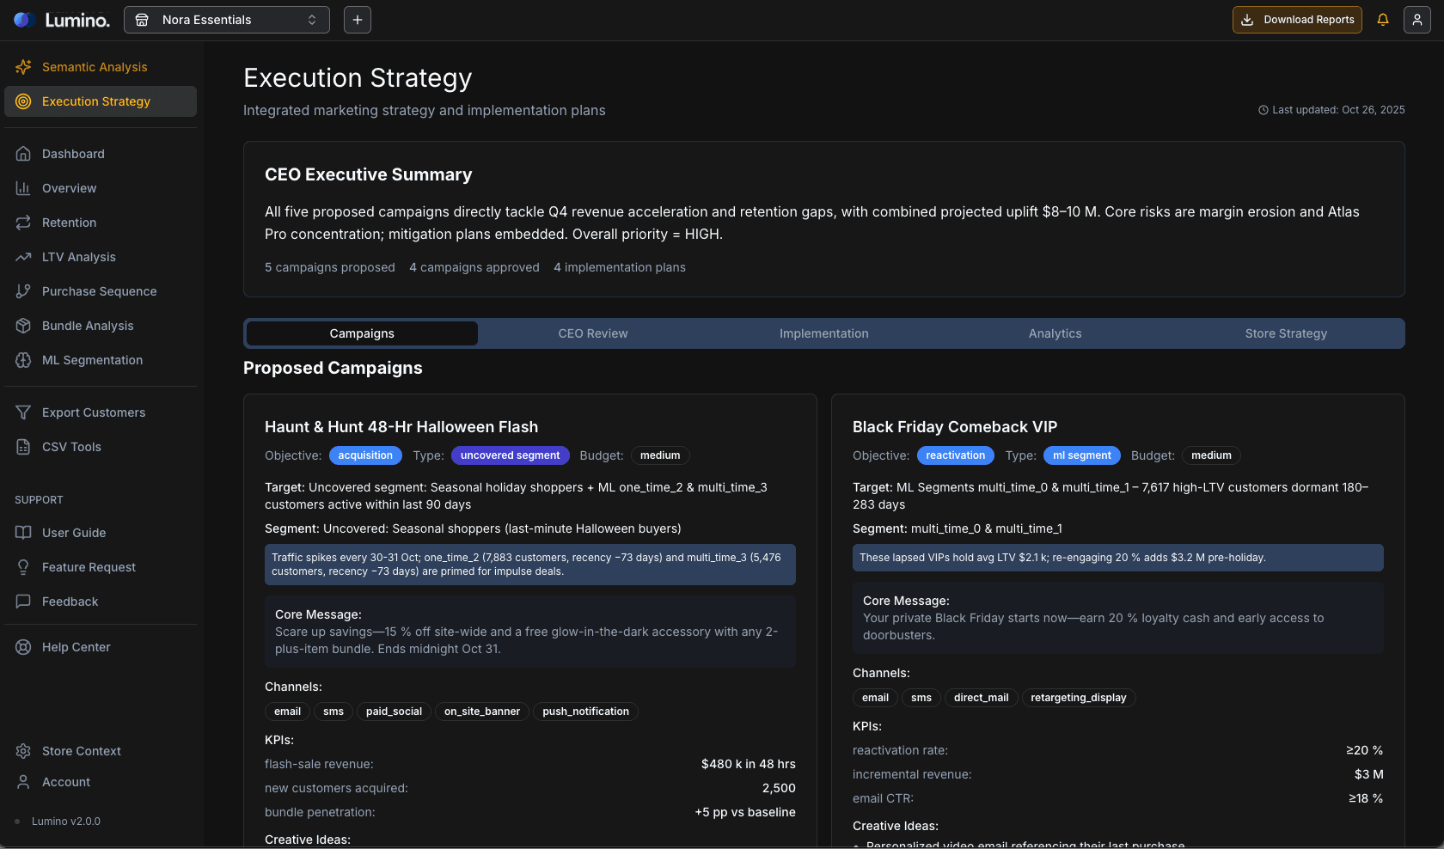Select the Store Strategy tab
Image resolution: width=1444 pixels, height=849 pixels.
tap(1285, 333)
